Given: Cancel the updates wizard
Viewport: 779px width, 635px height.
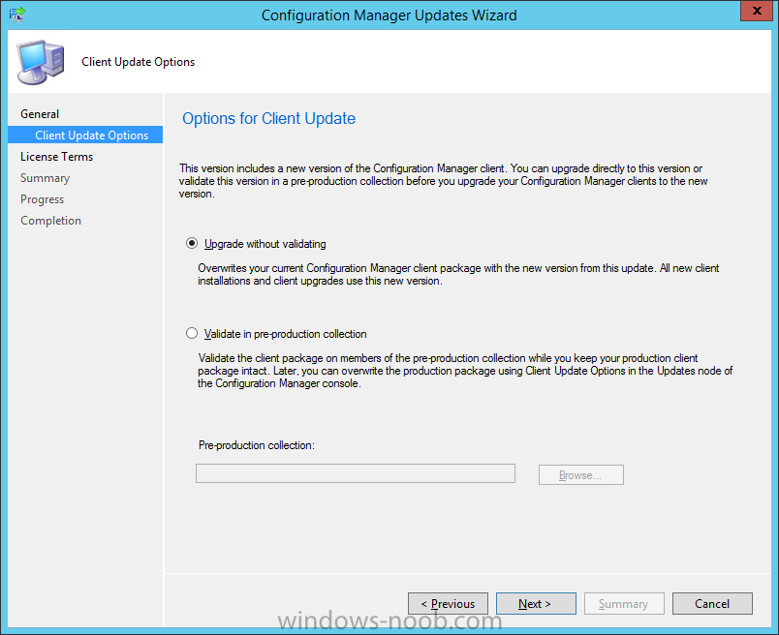Looking at the screenshot, I should coord(712,604).
